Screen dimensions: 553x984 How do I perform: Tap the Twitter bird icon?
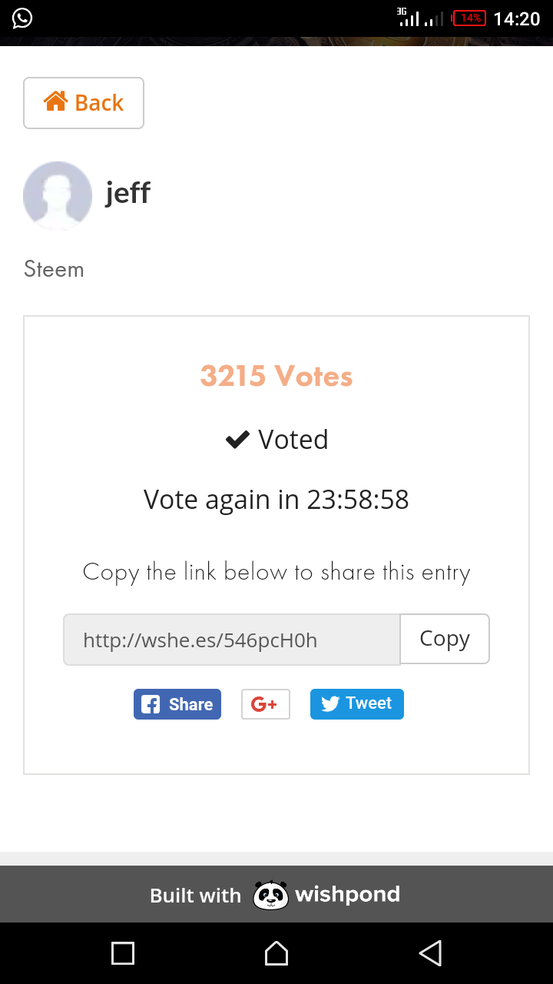coord(330,704)
